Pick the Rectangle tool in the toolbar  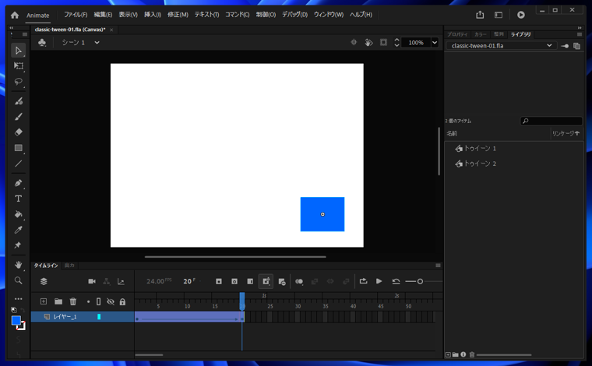click(18, 148)
